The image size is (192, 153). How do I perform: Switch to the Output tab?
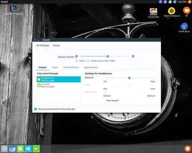43,67
